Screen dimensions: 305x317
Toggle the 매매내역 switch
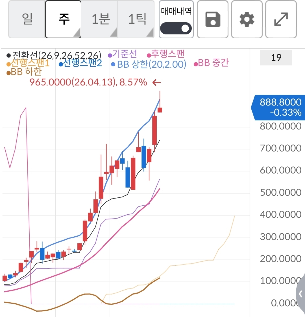click(x=176, y=28)
